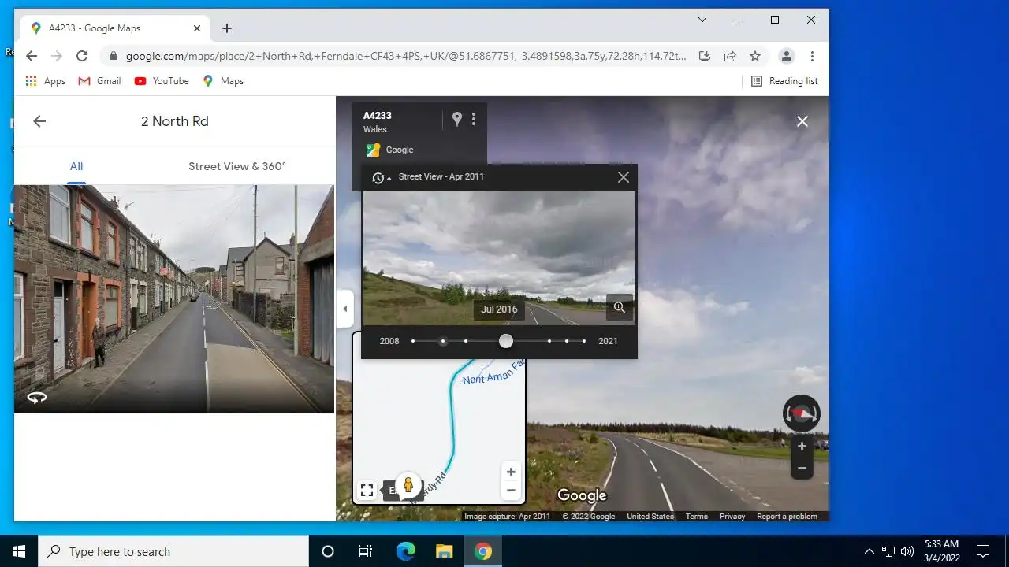Open network icon in system tray
The height and width of the screenshot is (567, 1009).
[x=888, y=551]
